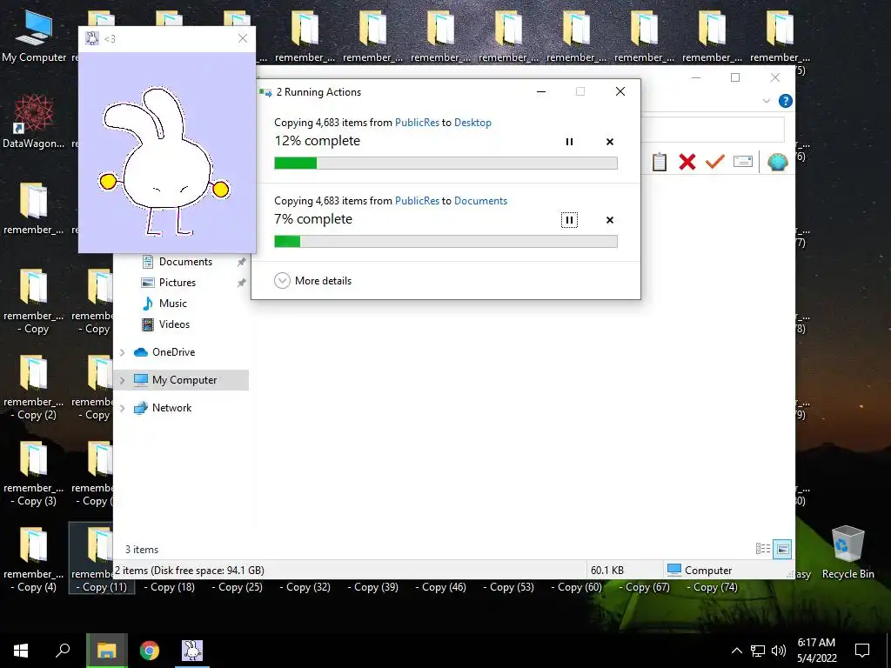The width and height of the screenshot is (891, 668).
Task: Click the orange checkmark icon
Action: tap(715, 162)
